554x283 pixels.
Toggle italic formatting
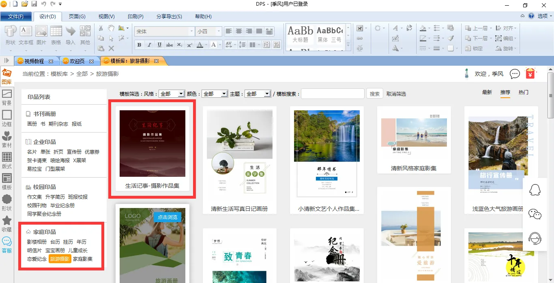[x=149, y=45]
